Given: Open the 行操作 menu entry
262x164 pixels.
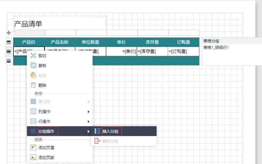Looking at the screenshot, I should pos(60,121).
